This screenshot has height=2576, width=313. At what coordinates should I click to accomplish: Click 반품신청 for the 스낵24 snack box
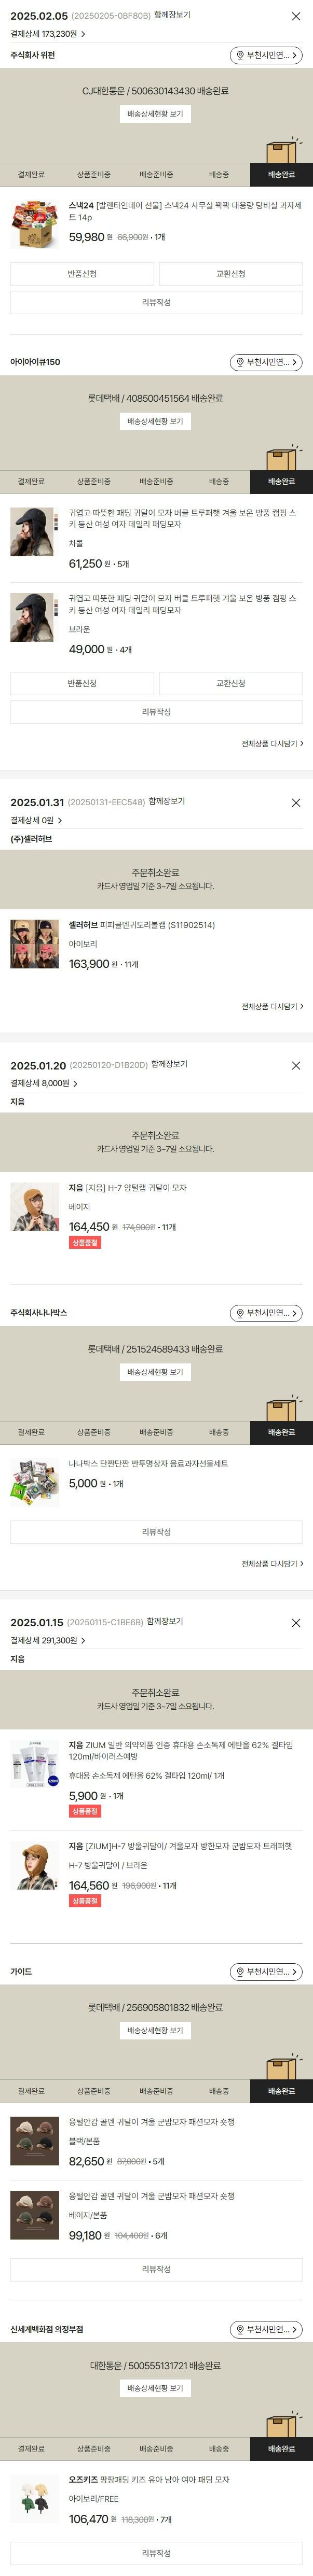pos(82,274)
